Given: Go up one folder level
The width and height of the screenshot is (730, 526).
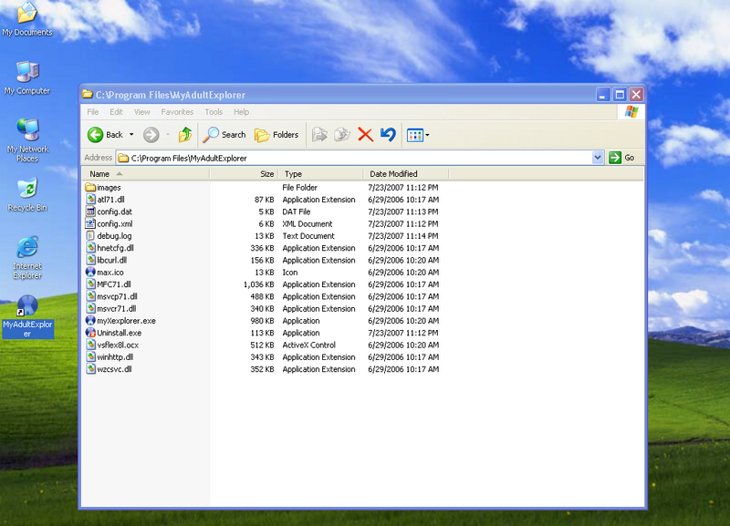Looking at the screenshot, I should point(185,135).
